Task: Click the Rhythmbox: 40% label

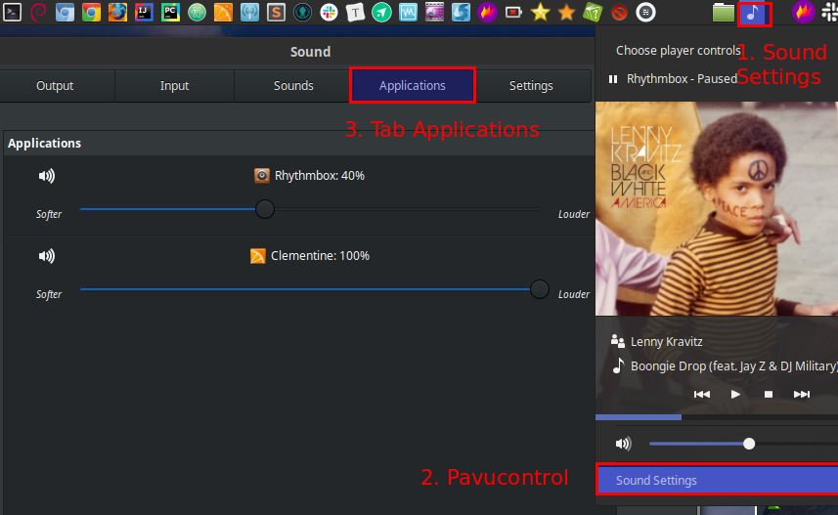Action: (320, 175)
